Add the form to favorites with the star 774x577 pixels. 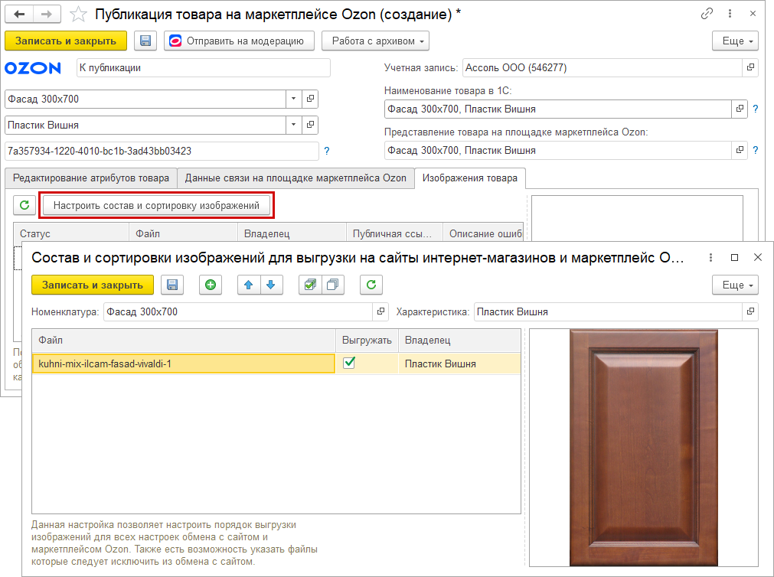pyautogui.click(x=77, y=15)
